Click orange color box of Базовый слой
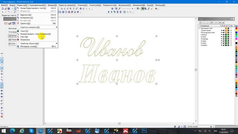This screenshot has width=238, height=134. tap(226, 28)
